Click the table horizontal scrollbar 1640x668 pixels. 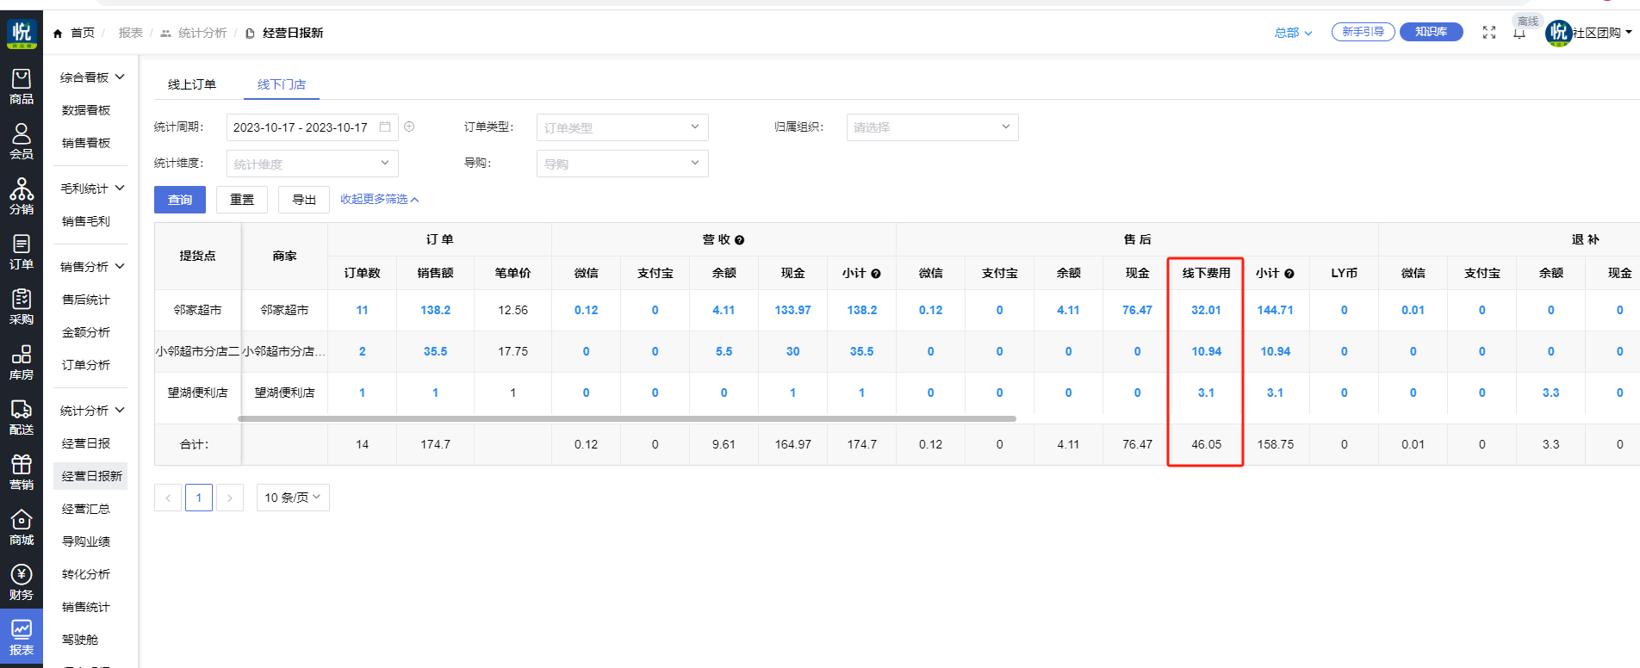click(x=627, y=418)
